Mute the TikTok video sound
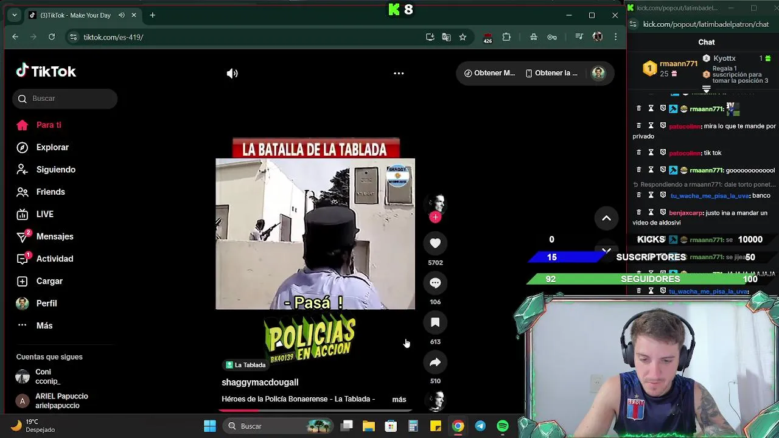 (232, 74)
